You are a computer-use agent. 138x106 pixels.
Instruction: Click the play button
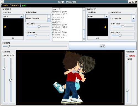(x=103, y=46)
